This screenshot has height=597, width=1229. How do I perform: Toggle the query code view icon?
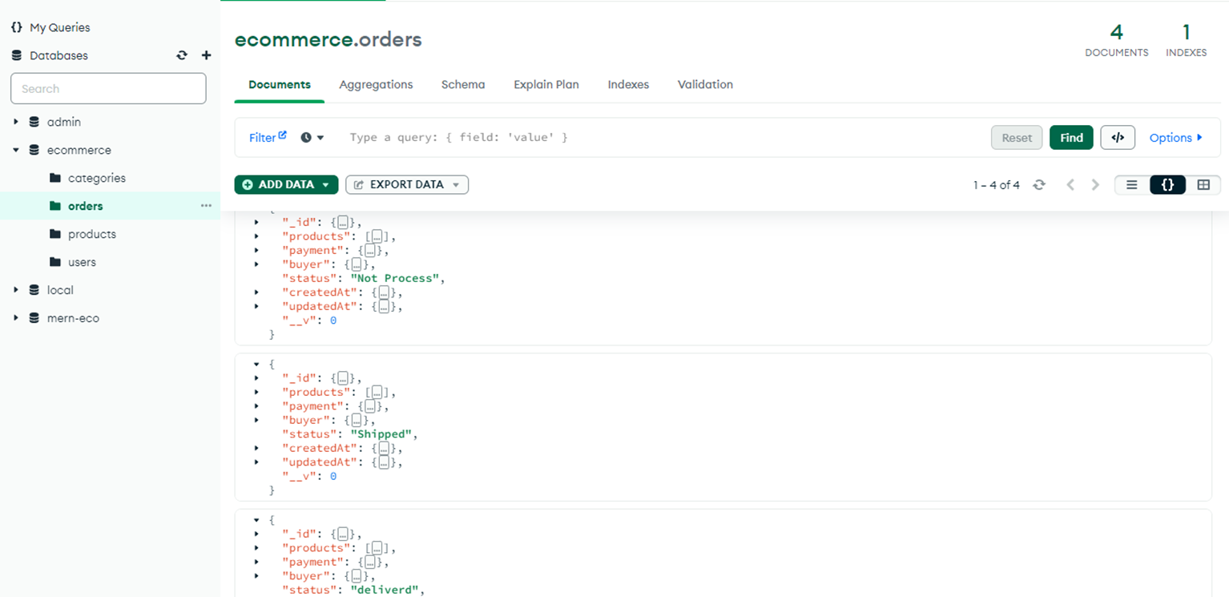coord(1118,137)
